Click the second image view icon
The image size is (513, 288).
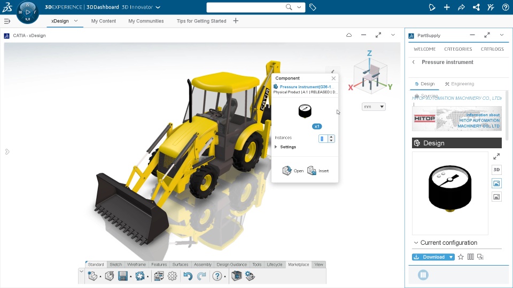tap(496, 197)
